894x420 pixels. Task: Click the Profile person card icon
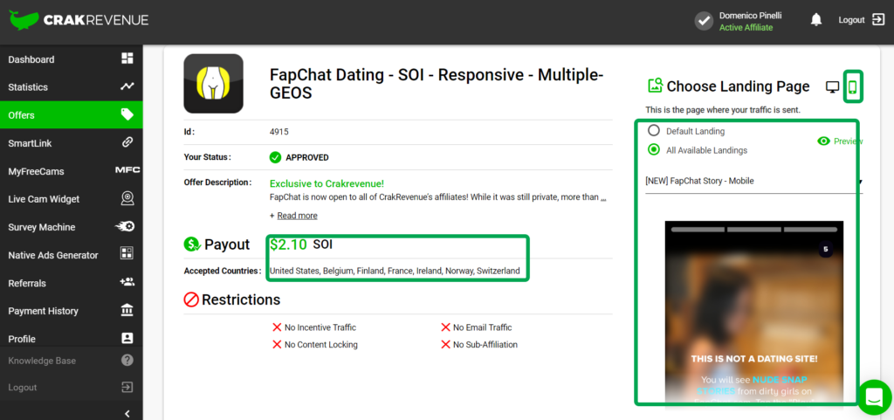pos(127,338)
